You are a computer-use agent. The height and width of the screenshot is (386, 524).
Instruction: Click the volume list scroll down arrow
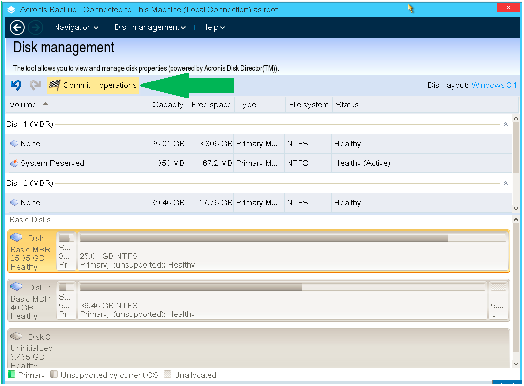pyautogui.click(x=516, y=209)
